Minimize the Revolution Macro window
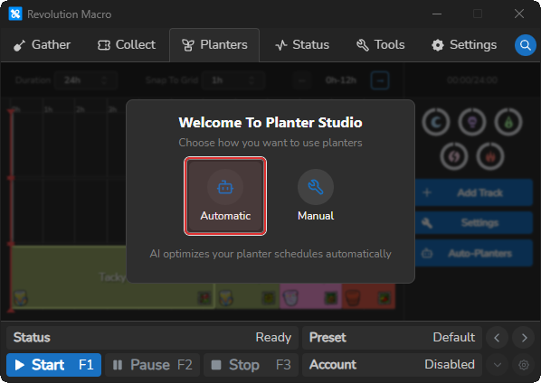This screenshot has width=541, height=383. coord(437,14)
